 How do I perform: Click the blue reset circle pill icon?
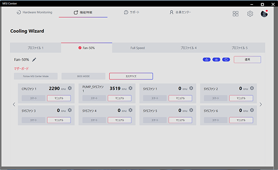[x=226, y=60]
